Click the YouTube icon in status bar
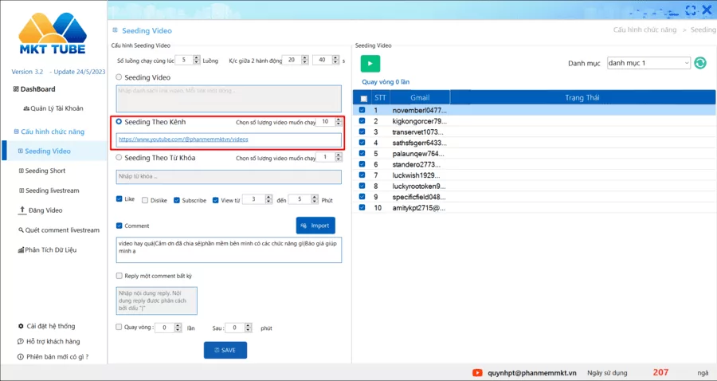The height and width of the screenshot is (381, 717). (x=477, y=373)
